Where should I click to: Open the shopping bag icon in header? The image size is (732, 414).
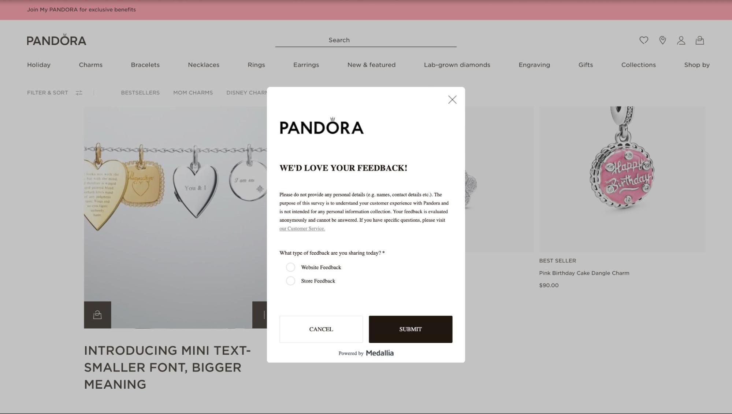click(700, 40)
